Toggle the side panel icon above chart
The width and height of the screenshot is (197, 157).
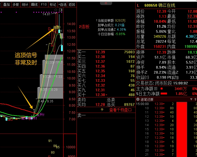click(61, 10)
